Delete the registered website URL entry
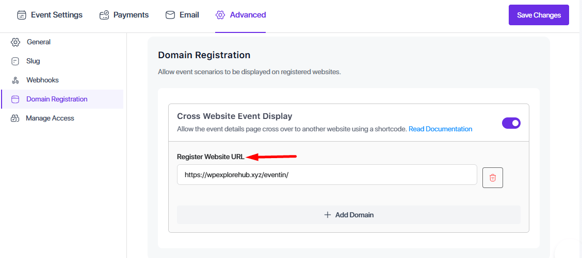The width and height of the screenshot is (582, 258). (x=493, y=178)
